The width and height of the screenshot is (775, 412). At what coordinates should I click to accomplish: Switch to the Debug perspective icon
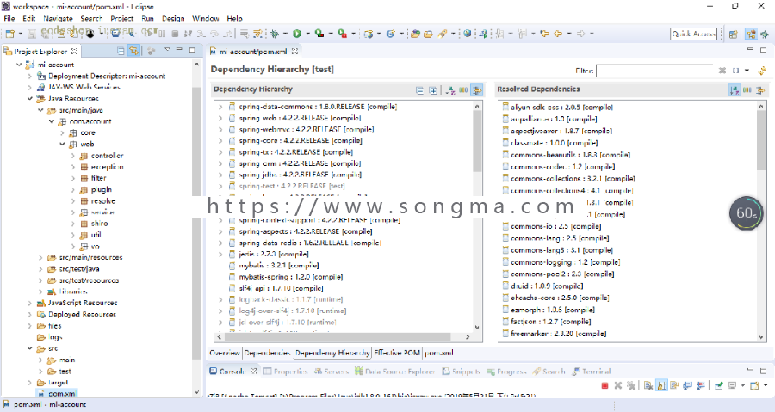click(x=765, y=34)
